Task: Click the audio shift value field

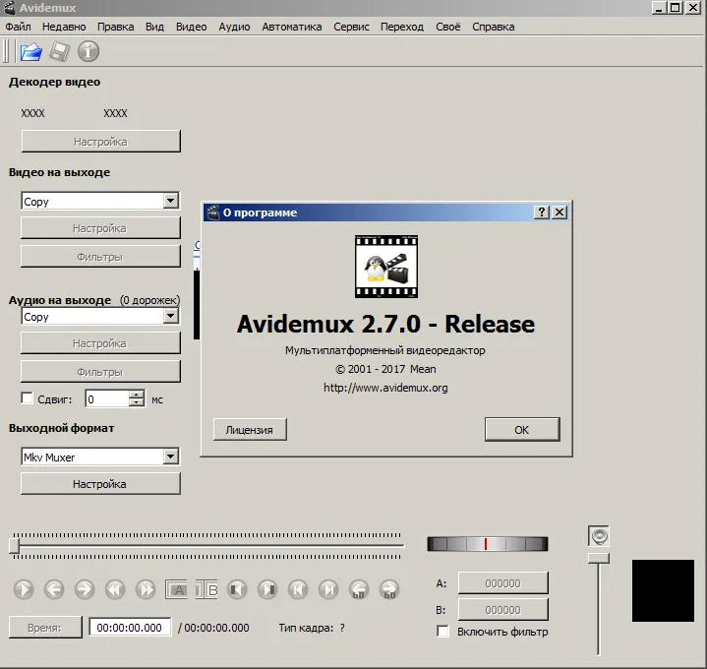Action: (x=107, y=398)
